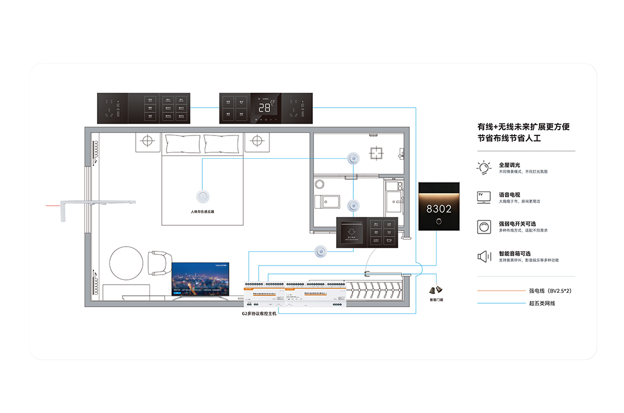Click the armchair next to the round table
This screenshot has width=624, height=413.
click(159, 263)
